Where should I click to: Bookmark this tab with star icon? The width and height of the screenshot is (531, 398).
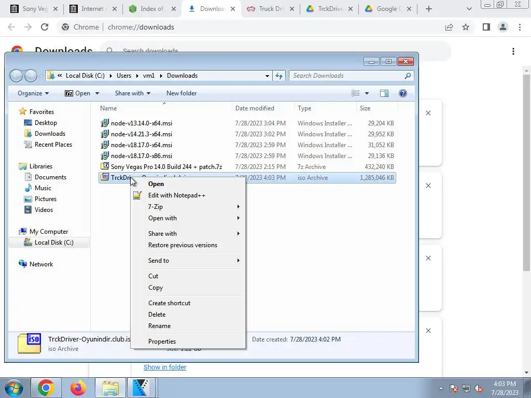pyautogui.click(x=466, y=27)
